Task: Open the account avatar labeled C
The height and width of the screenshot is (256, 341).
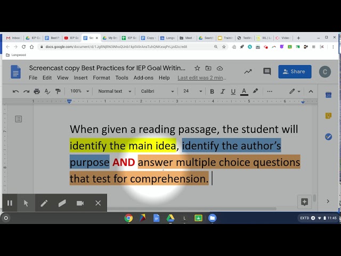Action: [325, 71]
